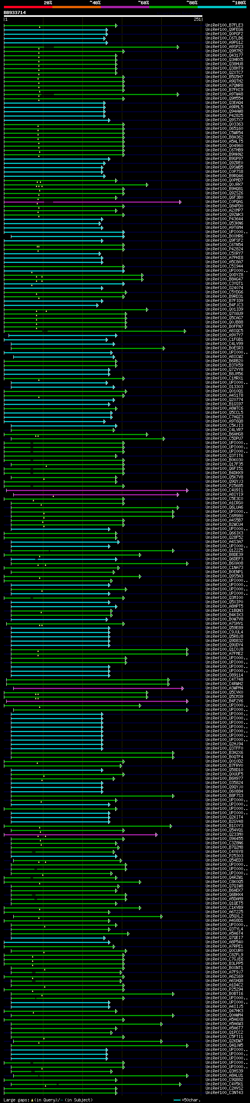Click label UniRef100_C4LVR7
The image size is (250, 1103).
coord(224,430)
